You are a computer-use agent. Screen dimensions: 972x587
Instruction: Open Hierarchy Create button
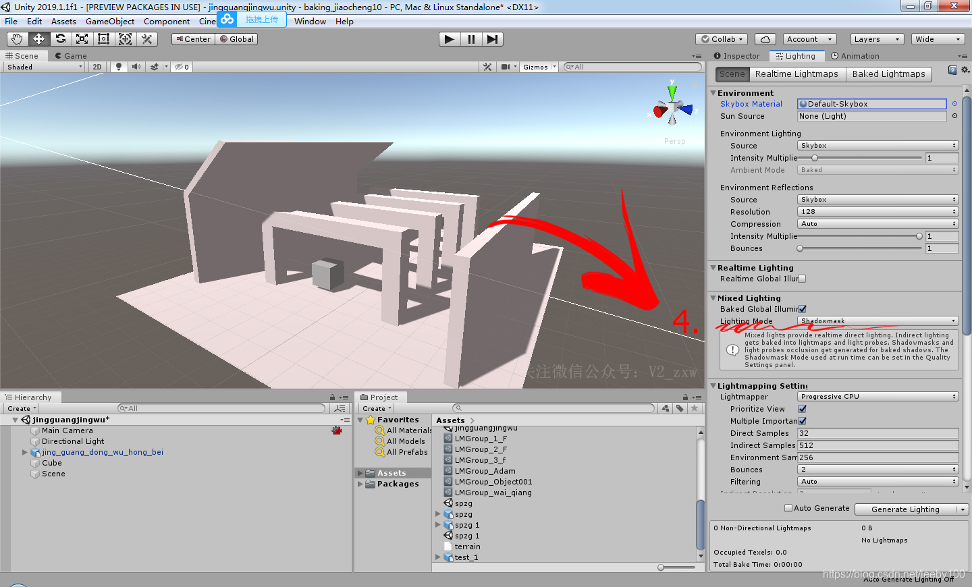(x=21, y=408)
